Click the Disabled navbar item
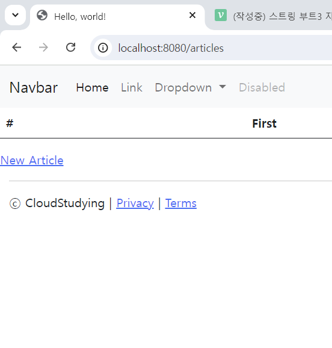332x348 pixels. [x=262, y=87]
